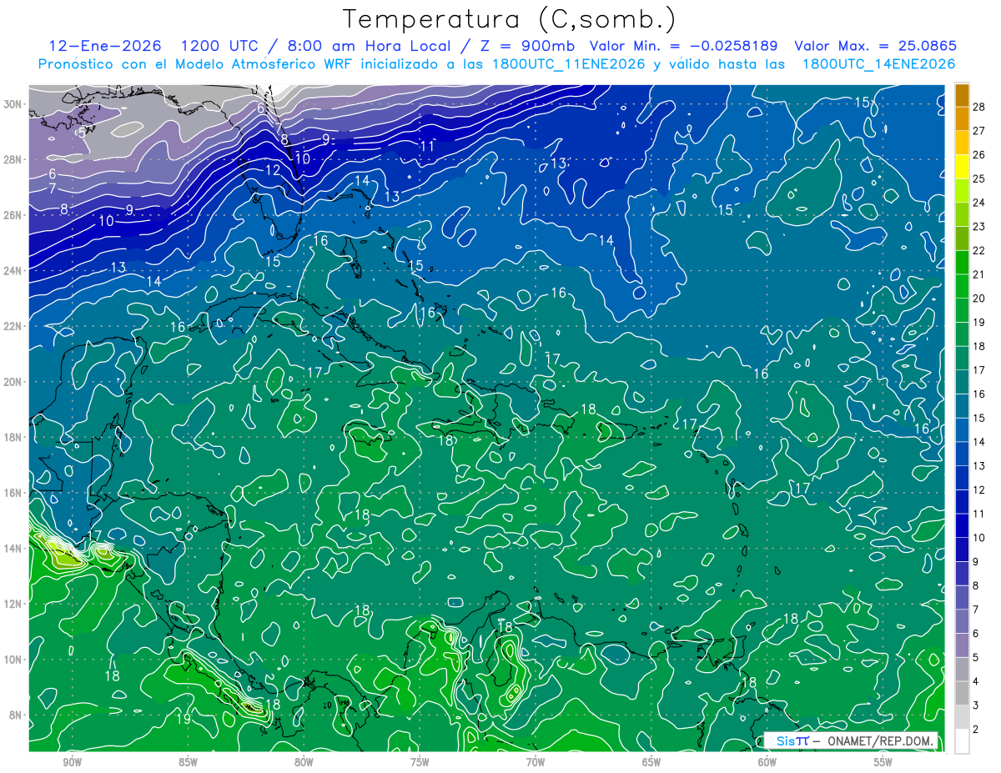The image size is (1001, 773).
Task: Click the "Valor Min. = -0.0258189" text
Action: [684, 46]
